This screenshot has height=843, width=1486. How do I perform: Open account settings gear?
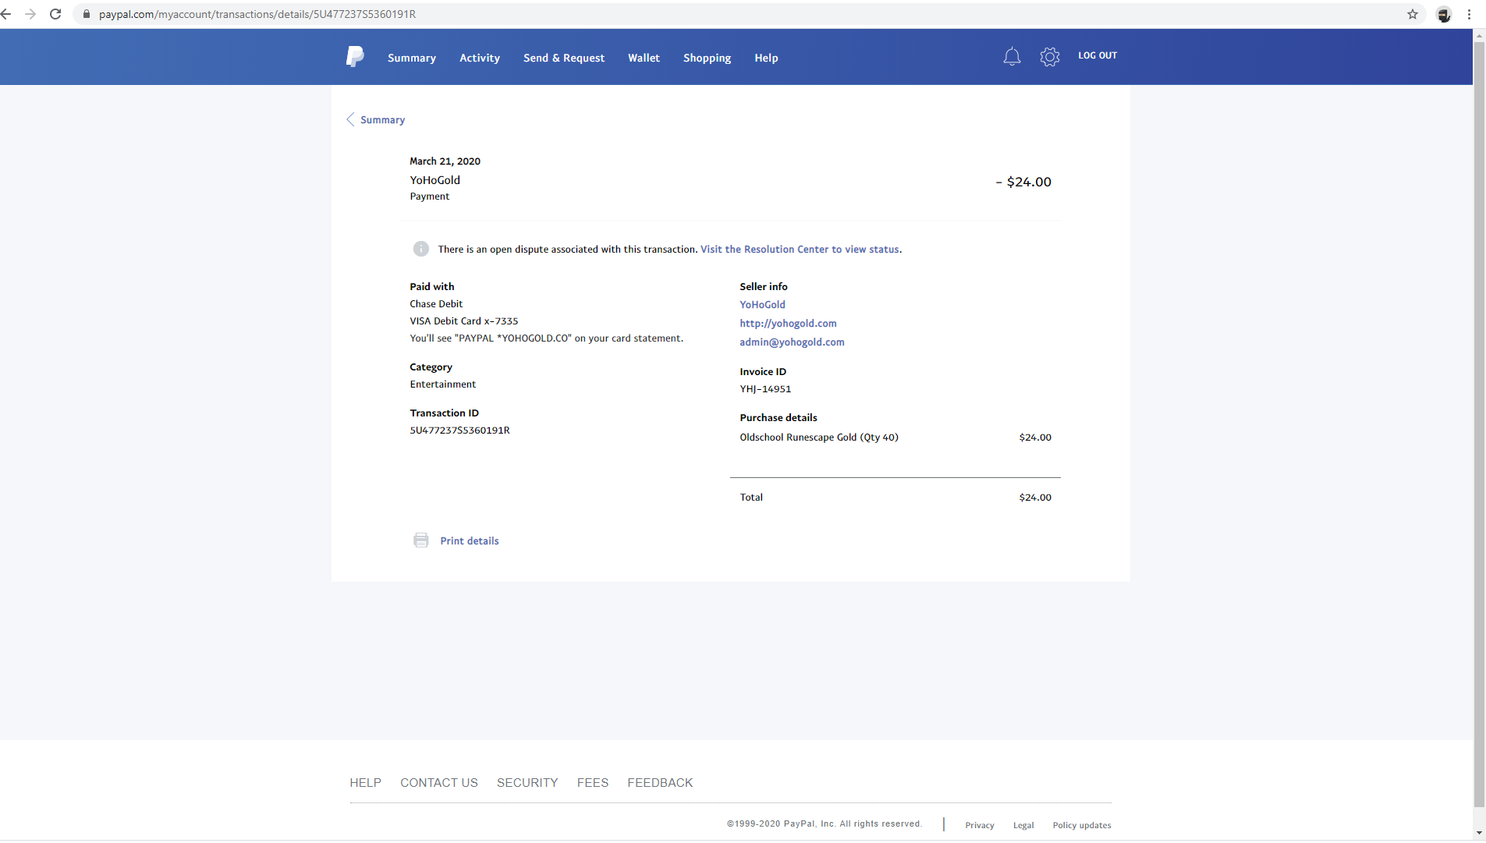[x=1050, y=56]
